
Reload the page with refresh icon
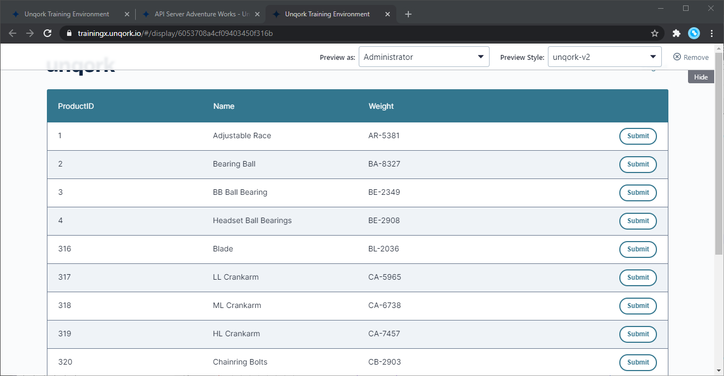(47, 33)
